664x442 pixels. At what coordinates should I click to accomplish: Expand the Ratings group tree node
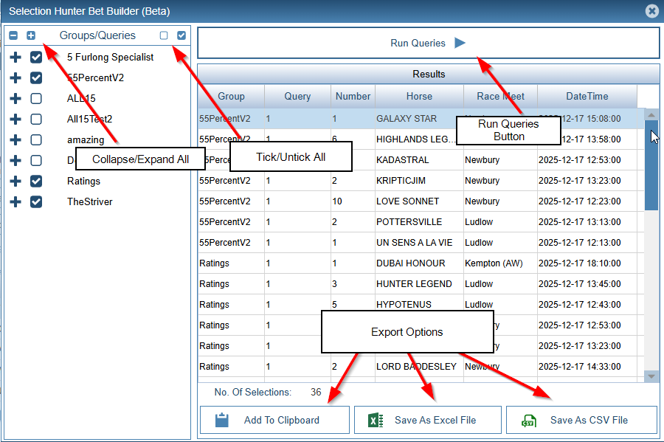pos(15,181)
